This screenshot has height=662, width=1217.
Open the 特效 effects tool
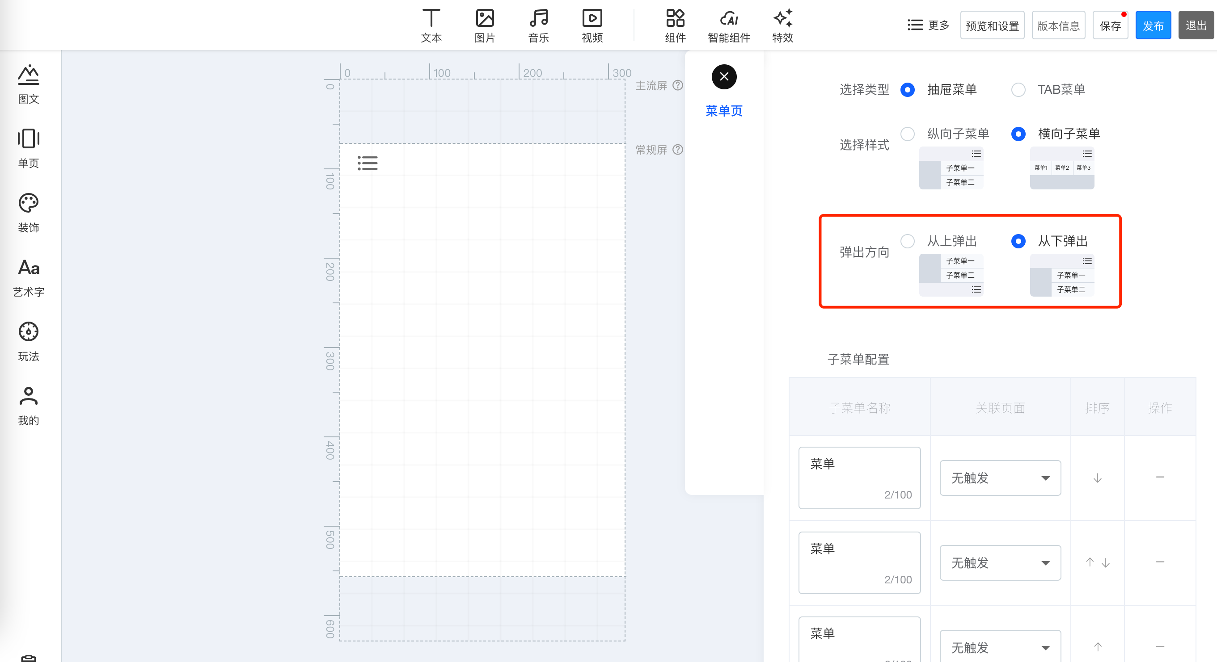pos(782,25)
